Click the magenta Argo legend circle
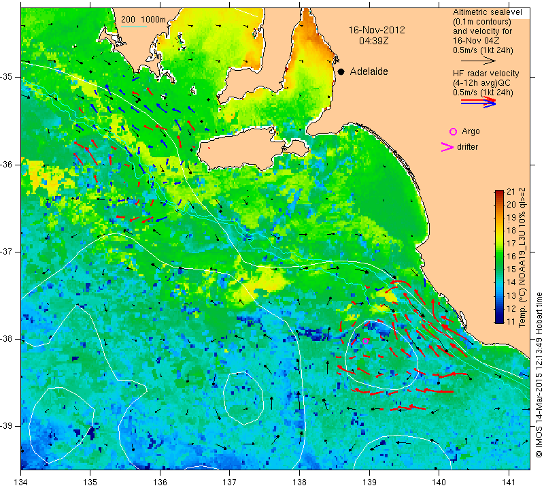 (453, 131)
